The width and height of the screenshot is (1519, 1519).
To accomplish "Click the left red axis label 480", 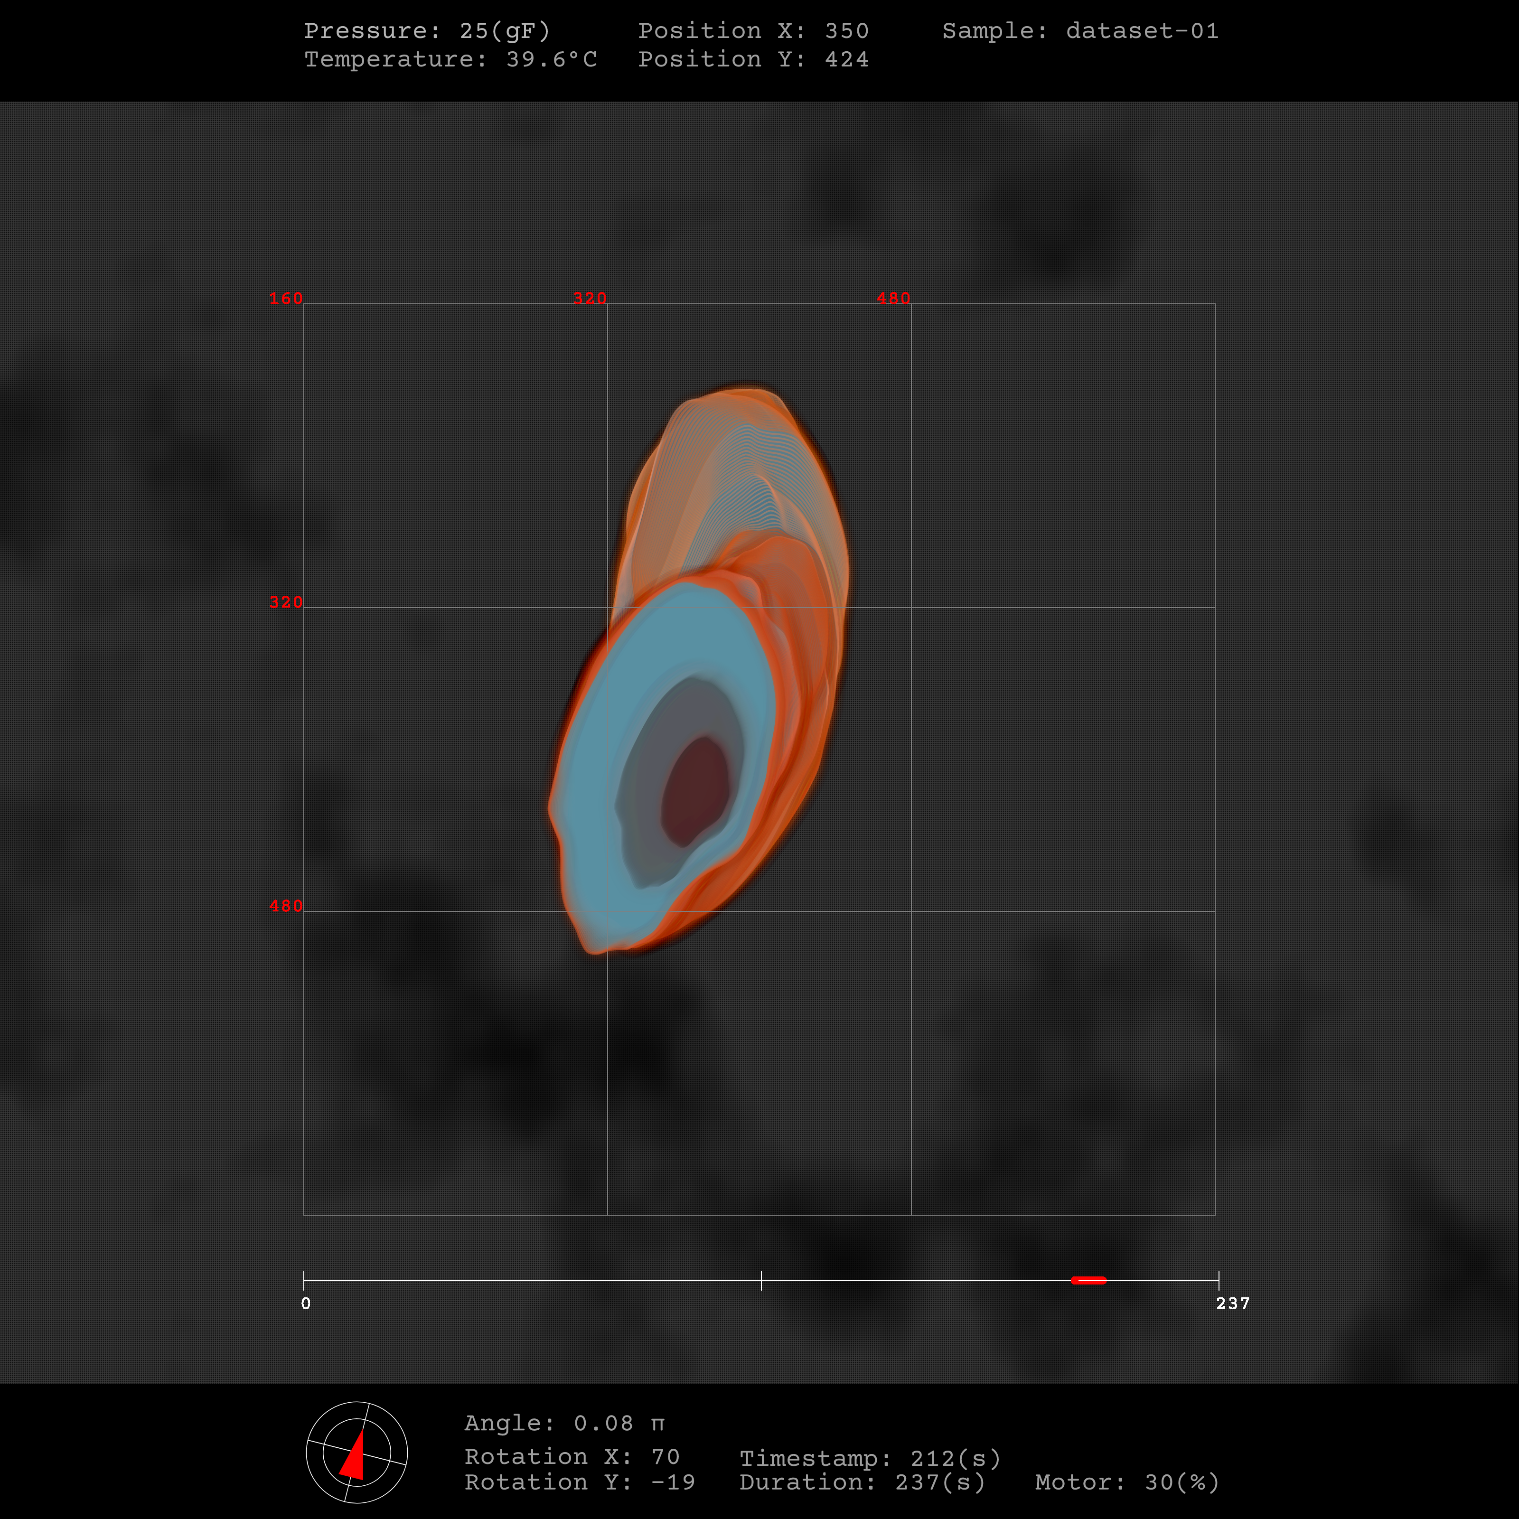I will [285, 906].
